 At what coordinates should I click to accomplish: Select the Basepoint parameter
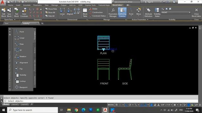[21, 87]
